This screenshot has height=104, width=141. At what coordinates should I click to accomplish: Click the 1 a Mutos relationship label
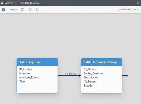pos(70,74)
